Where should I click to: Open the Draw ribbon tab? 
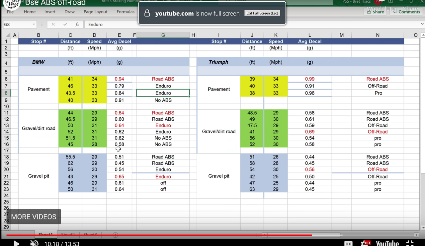click(x=70, y=12)
